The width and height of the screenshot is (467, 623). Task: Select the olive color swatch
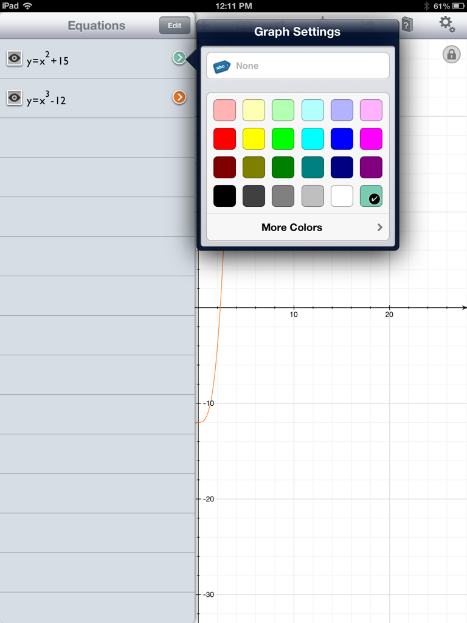[x=254, y=167]
